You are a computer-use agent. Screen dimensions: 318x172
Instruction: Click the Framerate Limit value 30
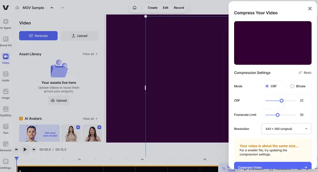click(x=302, y=115)
